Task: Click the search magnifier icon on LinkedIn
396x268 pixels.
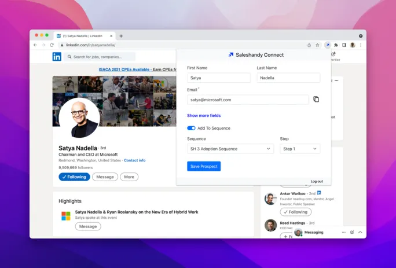Action: 69,57
